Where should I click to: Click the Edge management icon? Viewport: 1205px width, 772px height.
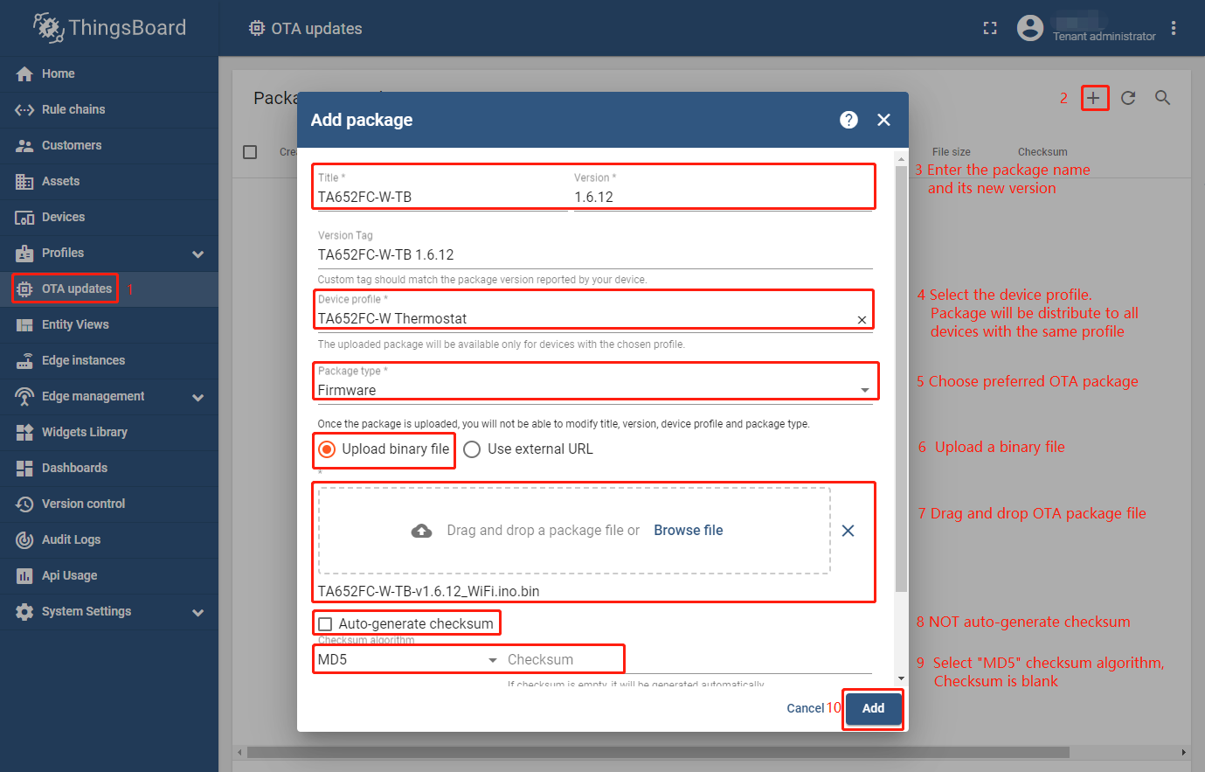[x=24, y=396]
